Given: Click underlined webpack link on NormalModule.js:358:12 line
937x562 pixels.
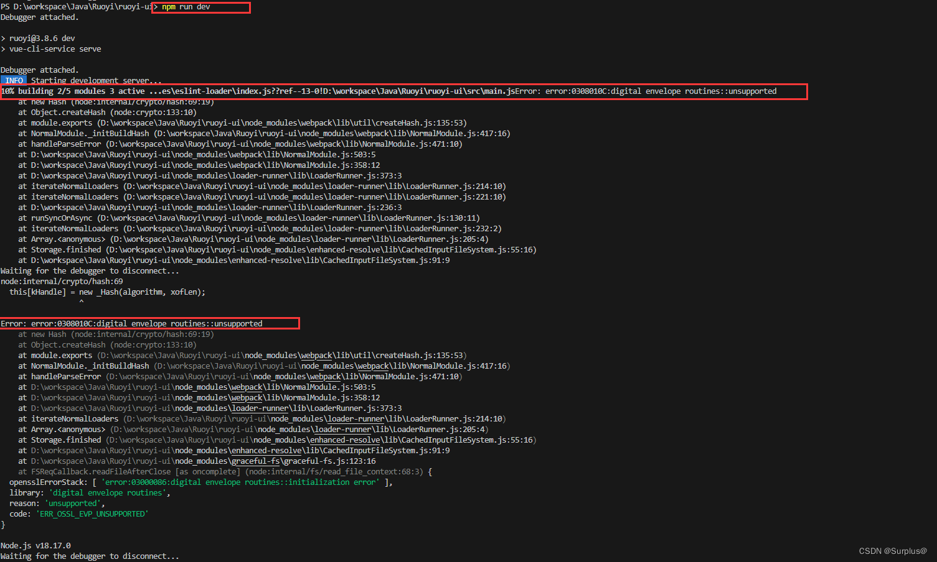Looking at the screenshot, I should click(245, 398).
